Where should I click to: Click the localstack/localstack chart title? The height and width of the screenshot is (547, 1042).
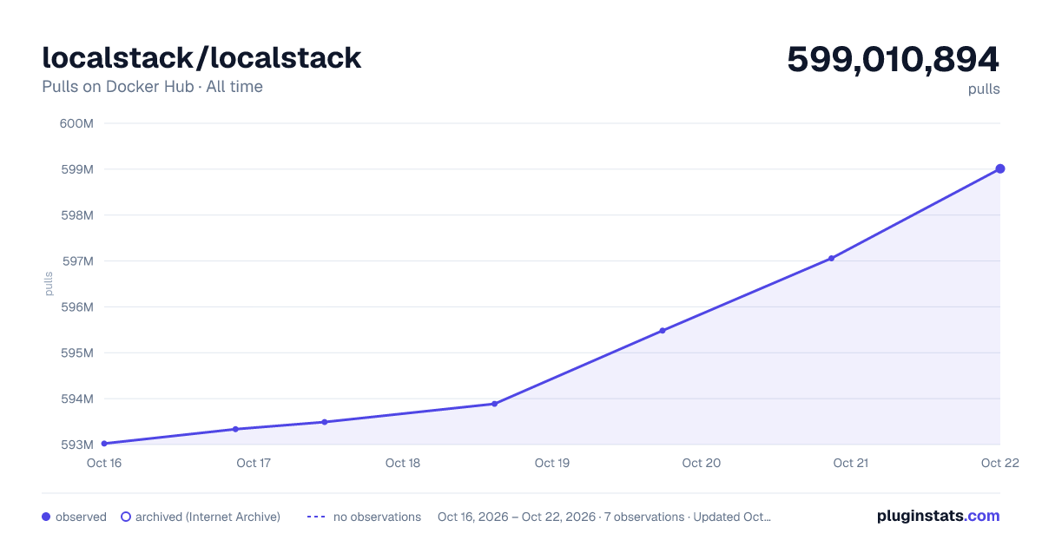point(201,58)
